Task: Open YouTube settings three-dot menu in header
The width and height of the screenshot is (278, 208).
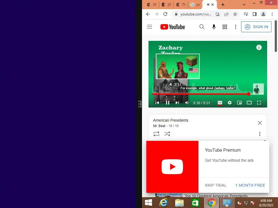Action: pos(235,27)
